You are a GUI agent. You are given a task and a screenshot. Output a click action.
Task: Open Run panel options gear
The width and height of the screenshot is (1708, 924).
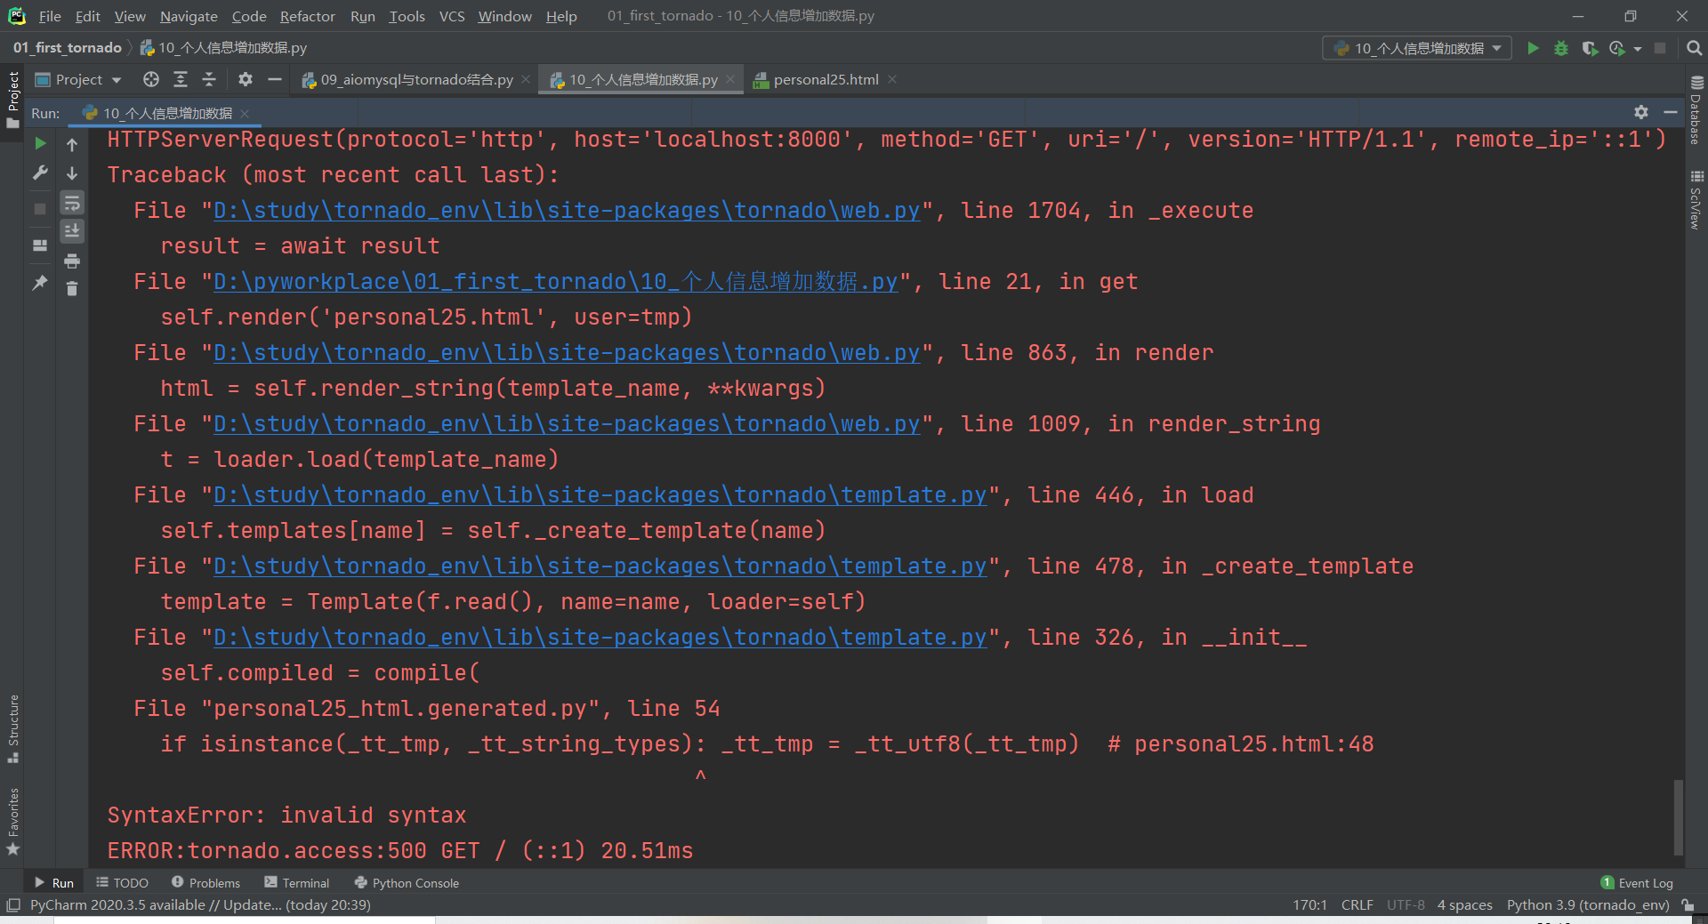tap(1641, 112)
